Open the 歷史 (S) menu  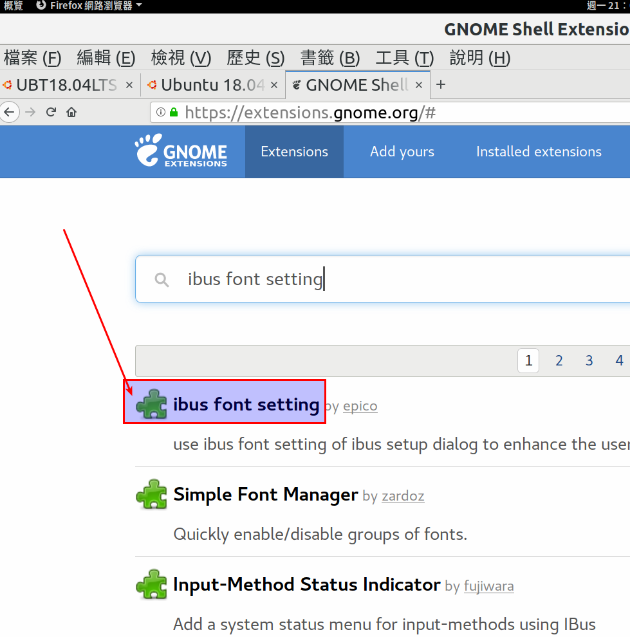coord(256,58)
